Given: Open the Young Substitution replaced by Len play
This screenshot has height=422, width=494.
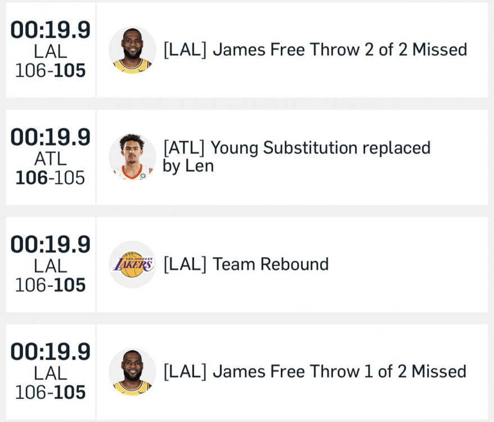Looking at the screenshot, I should [297, 157].
